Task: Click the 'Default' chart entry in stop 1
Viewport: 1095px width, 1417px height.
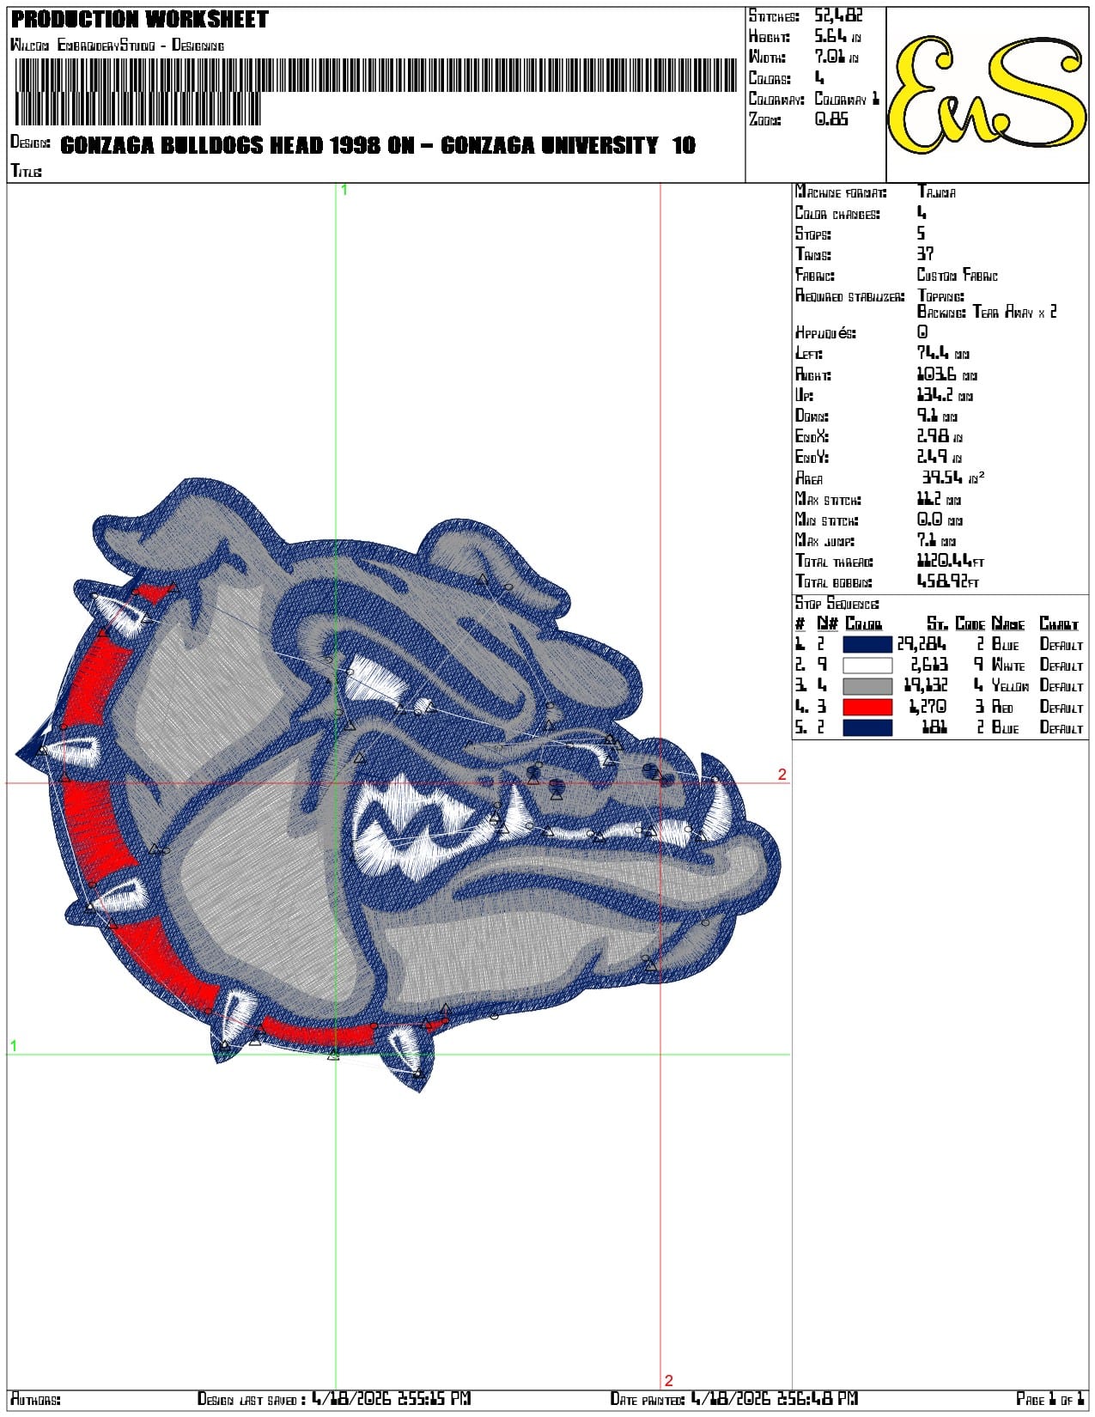Action: click(1062, 644)
